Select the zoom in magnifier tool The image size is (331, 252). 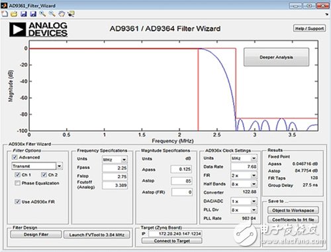(x=42, y=14)
